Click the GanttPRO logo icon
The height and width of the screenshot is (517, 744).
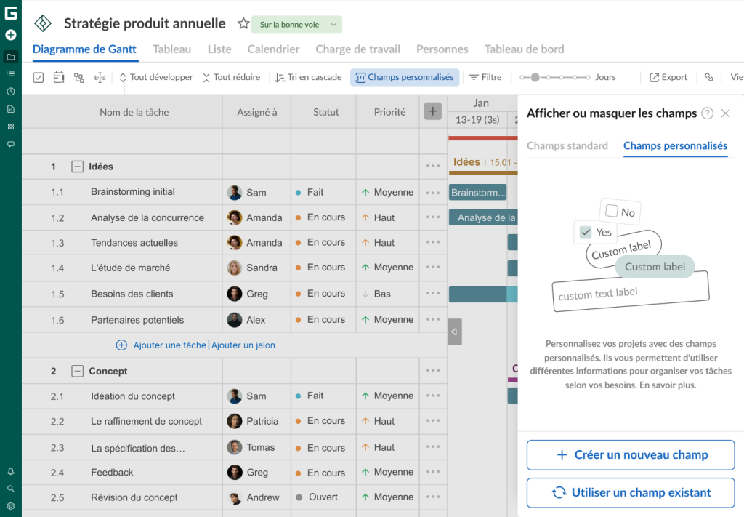pos(10,13)
